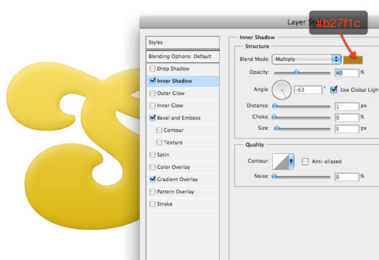Click the Size slider handle
The image size is (379, 260).
tap(277, 128)
